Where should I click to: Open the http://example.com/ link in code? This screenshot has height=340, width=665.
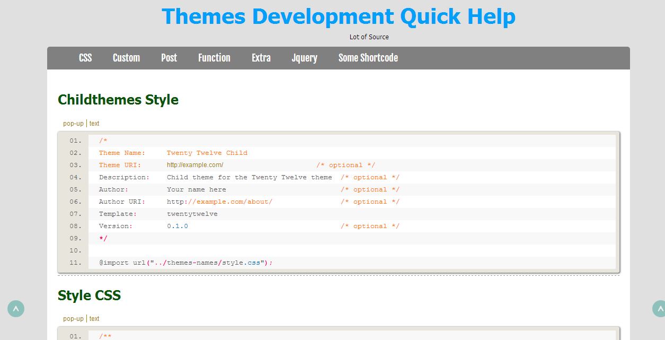click(195, 165)
